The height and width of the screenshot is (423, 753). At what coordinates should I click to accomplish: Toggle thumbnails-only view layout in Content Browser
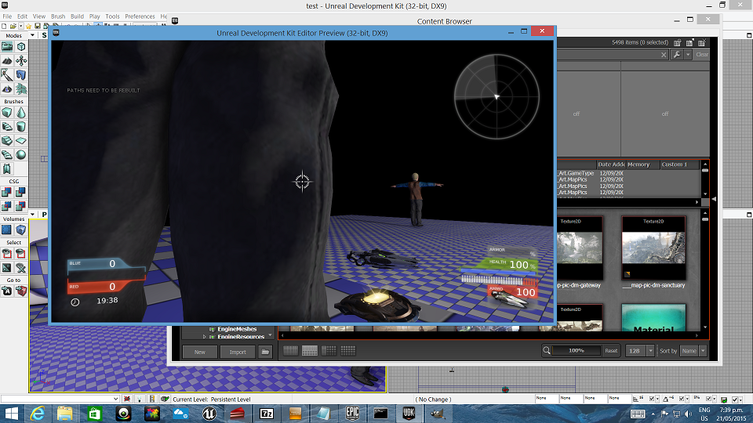[348, 351]
